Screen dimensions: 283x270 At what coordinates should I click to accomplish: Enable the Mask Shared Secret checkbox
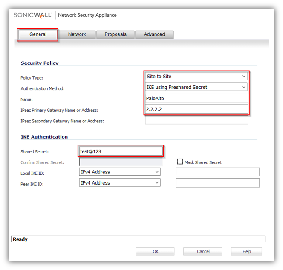pyautogui.click(x=180, y=162)
